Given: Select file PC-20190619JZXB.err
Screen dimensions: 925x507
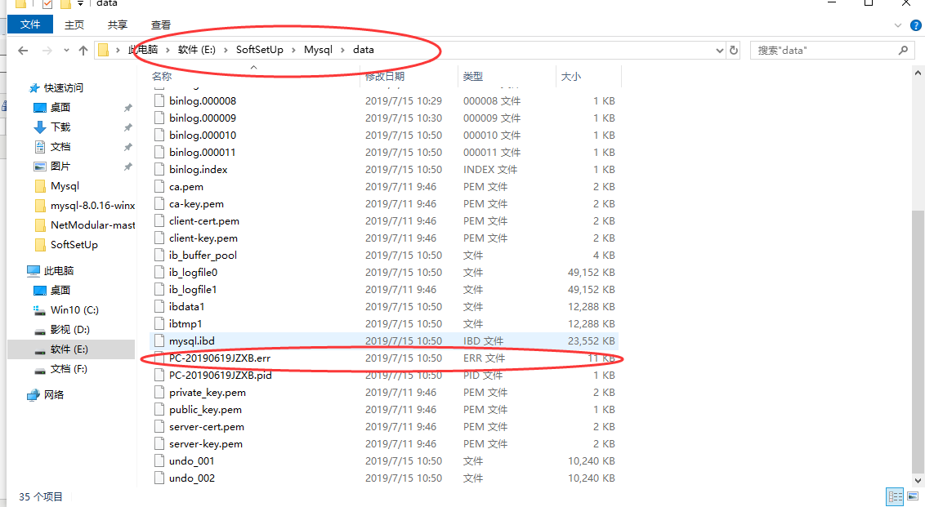Looking at the screenshot, I should pos(220,358).
